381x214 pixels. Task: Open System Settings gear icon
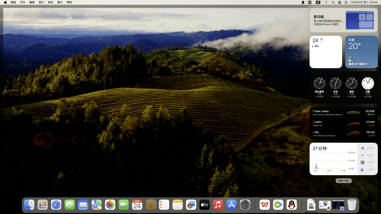(x=245, y=205)
